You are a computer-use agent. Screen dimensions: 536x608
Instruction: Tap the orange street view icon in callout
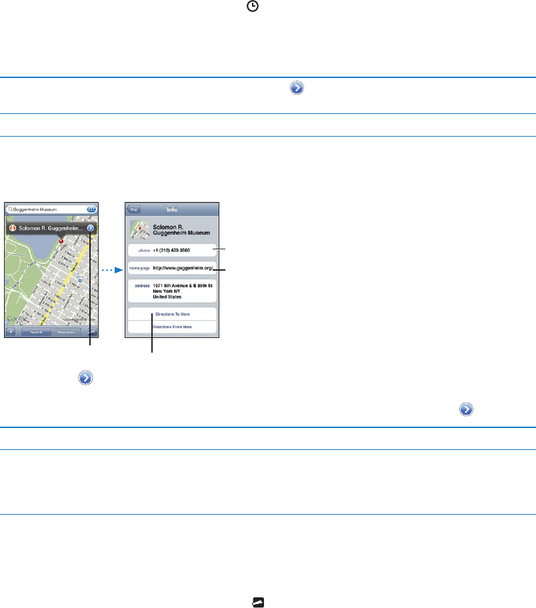point(13,229)
